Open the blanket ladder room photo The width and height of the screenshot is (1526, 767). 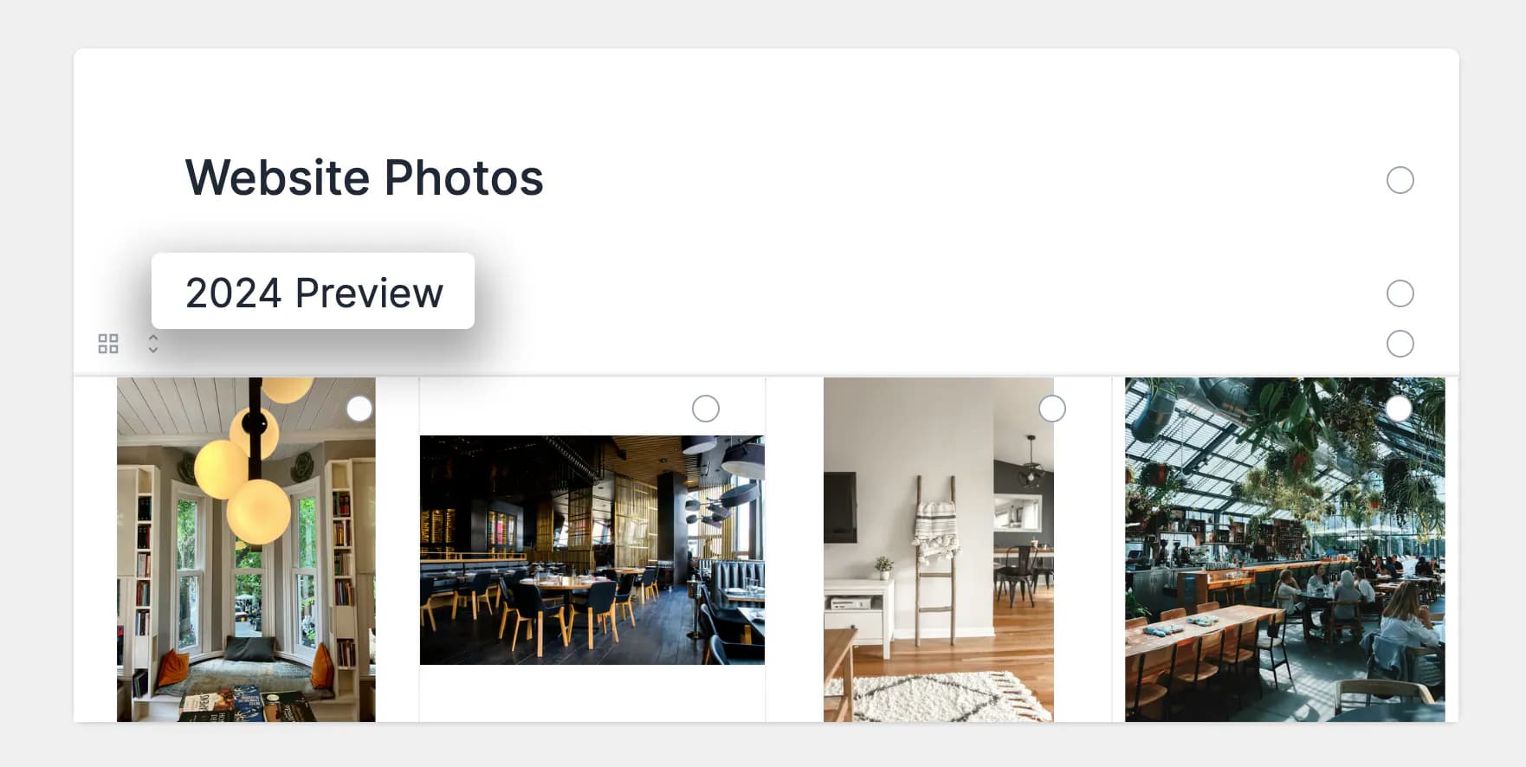click(x=939, y=550)
